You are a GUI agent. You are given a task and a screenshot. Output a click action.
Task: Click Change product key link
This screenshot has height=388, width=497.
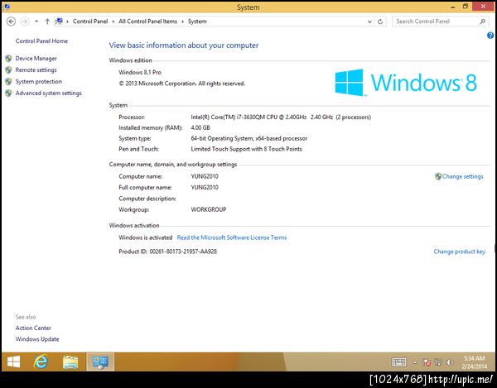(x=459, y=251)
